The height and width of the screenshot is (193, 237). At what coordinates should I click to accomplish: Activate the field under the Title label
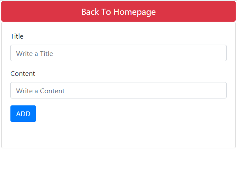click(118, 53)
